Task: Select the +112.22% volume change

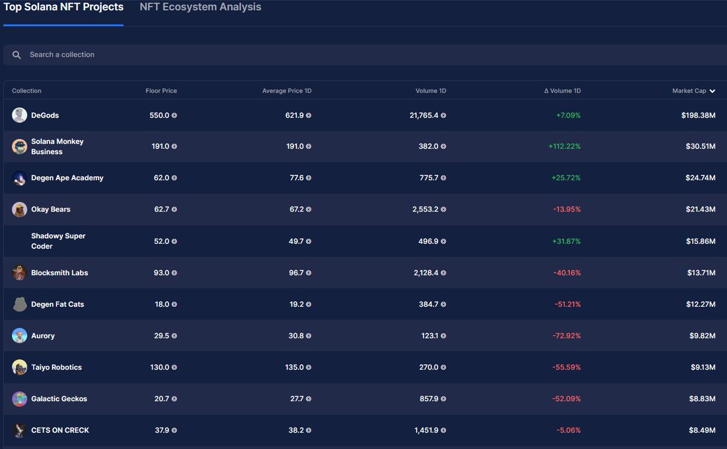Action: (x=565, y=146)
